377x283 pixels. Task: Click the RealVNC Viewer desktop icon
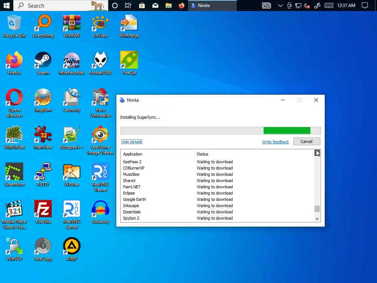[x=100, y=178]
